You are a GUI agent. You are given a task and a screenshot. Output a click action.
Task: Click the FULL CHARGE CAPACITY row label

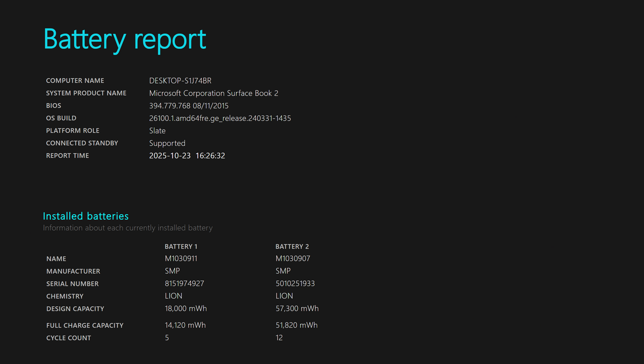coord(85,325)
